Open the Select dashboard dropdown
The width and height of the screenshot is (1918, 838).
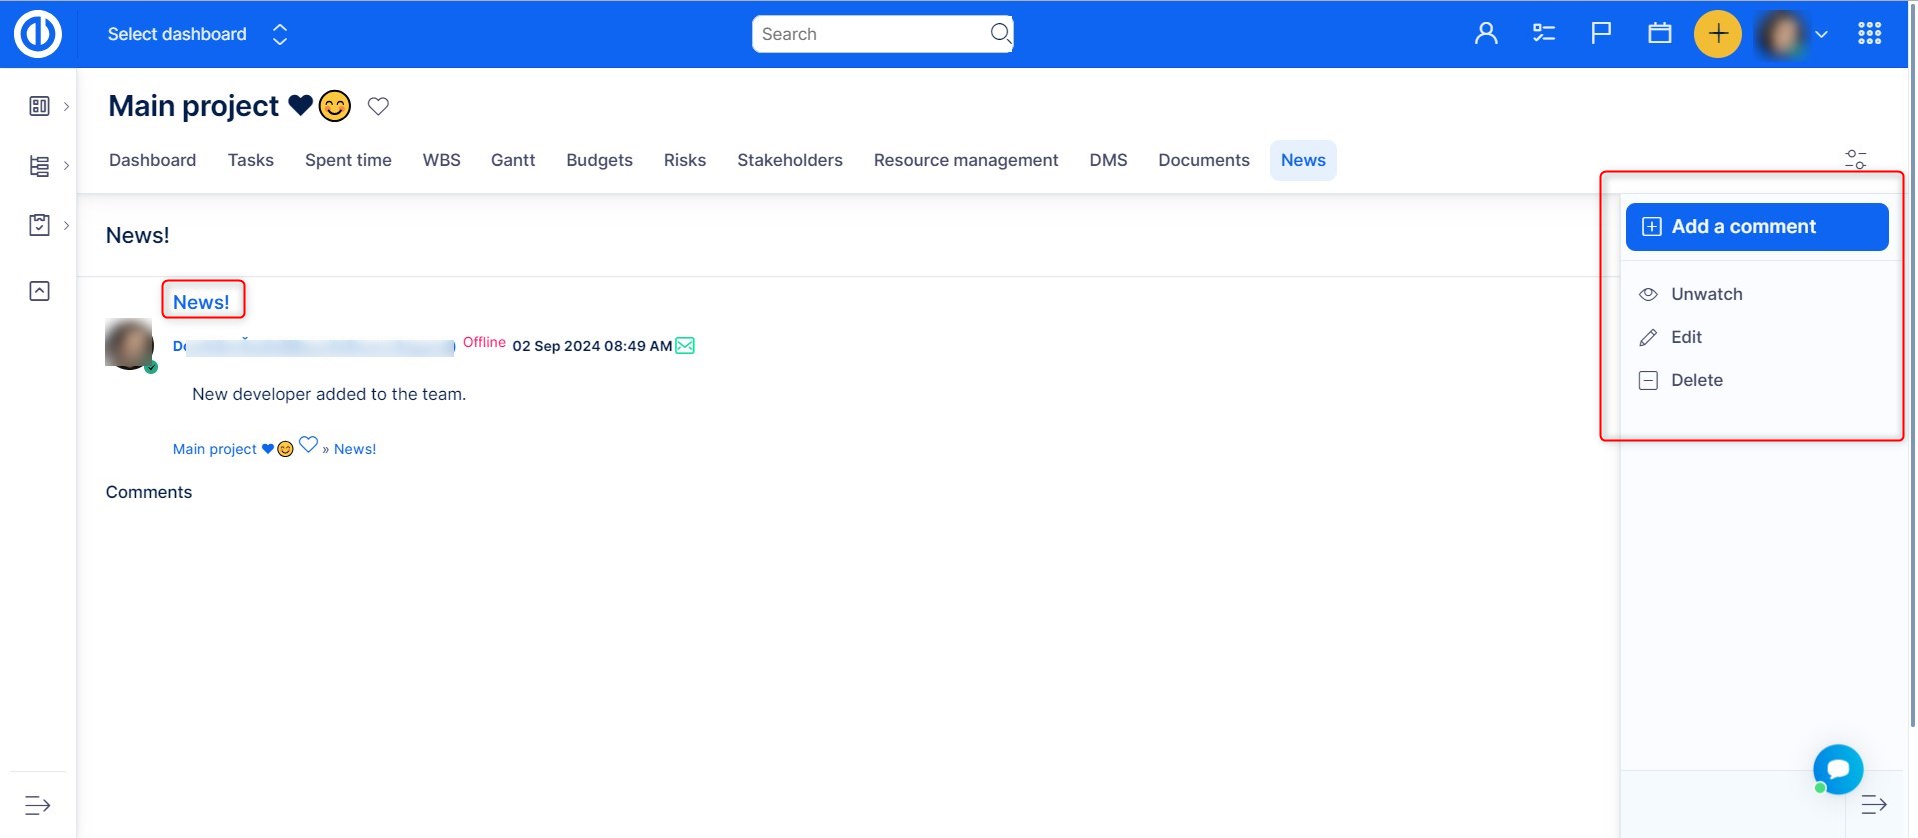[197, 34]
